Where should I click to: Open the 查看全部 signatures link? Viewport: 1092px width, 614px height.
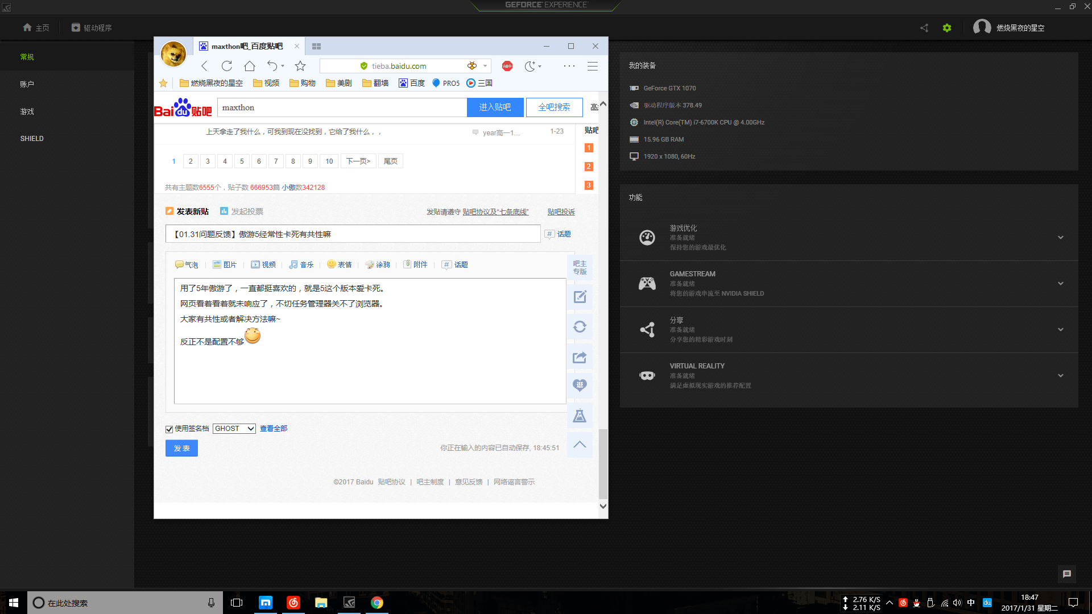pos(274,429)
